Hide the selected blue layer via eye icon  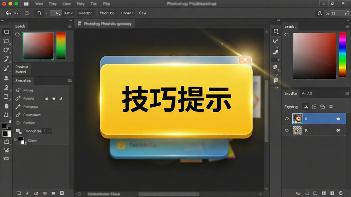[x=287, y=119]
